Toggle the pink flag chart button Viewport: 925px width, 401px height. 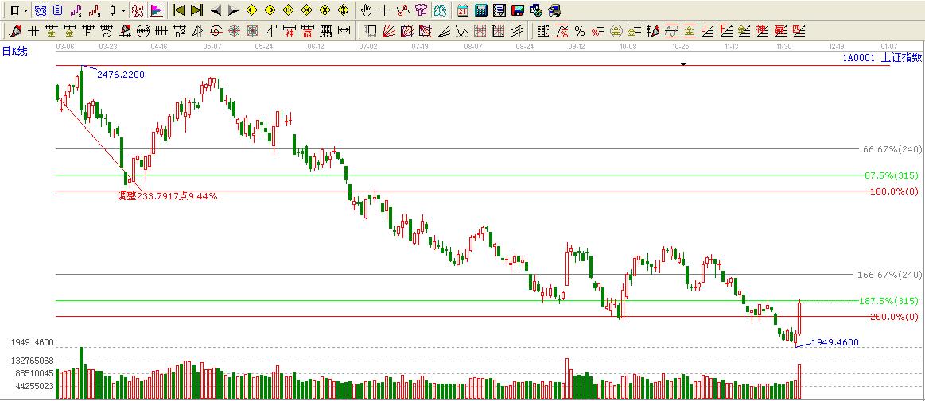point(157,10)
